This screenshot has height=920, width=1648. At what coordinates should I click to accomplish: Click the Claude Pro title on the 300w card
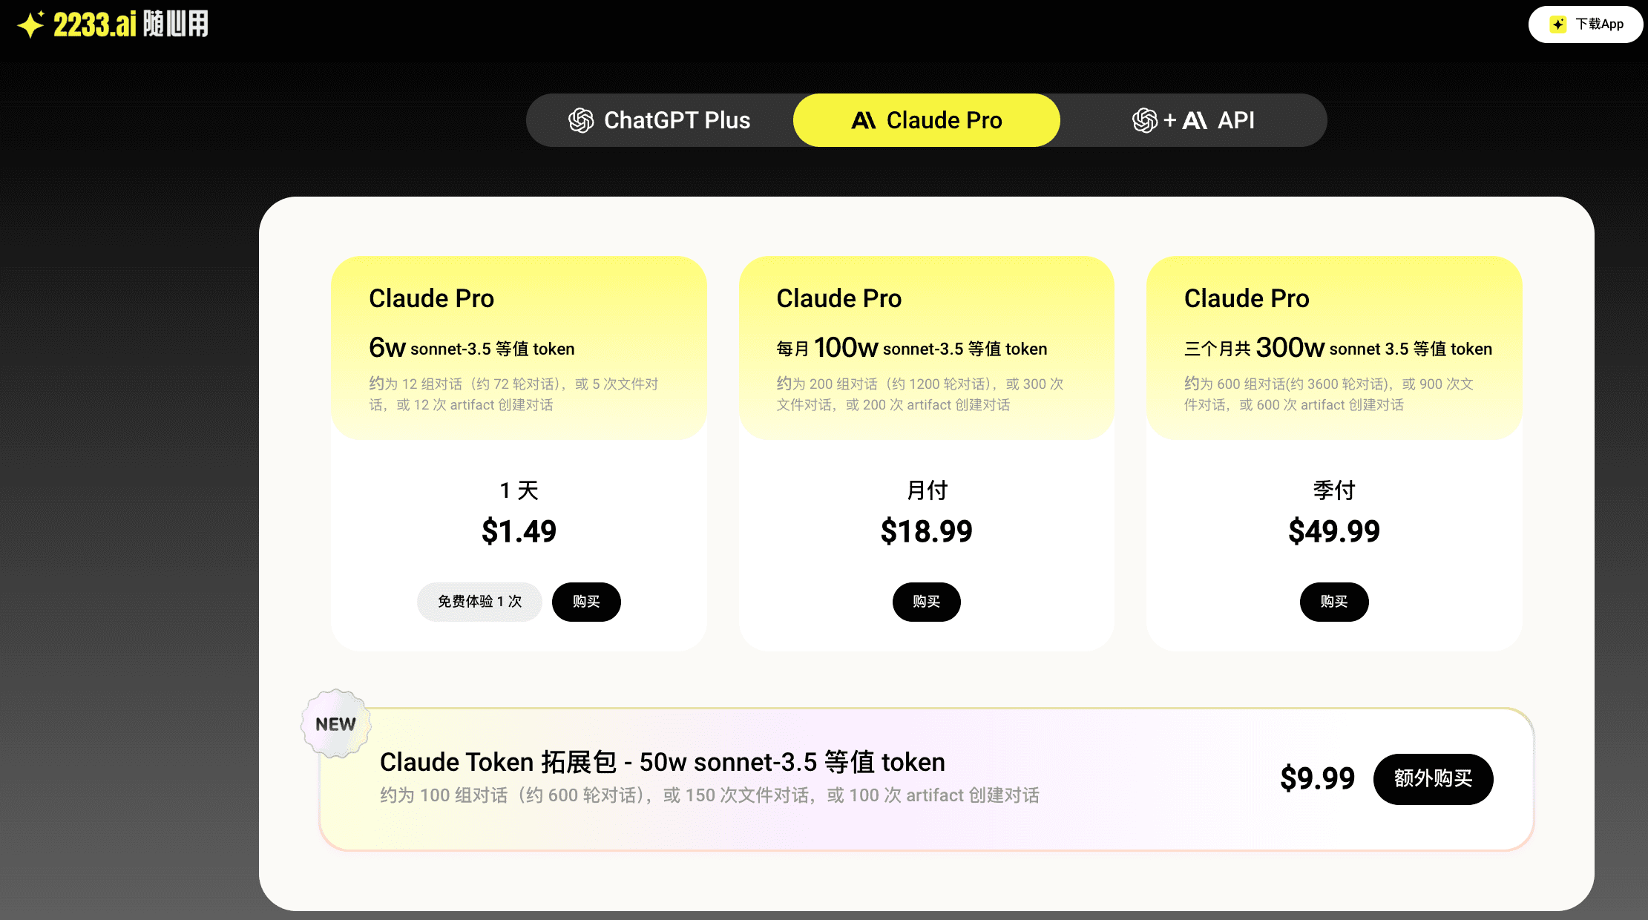click(1247, 298)
